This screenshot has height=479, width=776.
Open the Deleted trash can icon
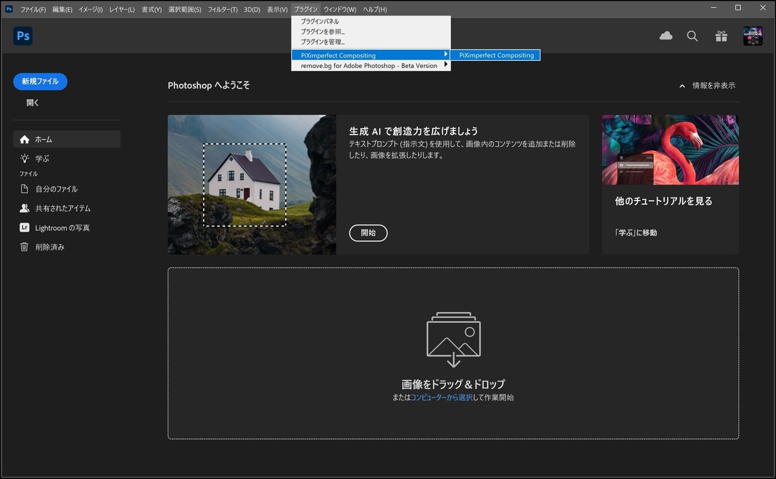click(x=25, y=247)
